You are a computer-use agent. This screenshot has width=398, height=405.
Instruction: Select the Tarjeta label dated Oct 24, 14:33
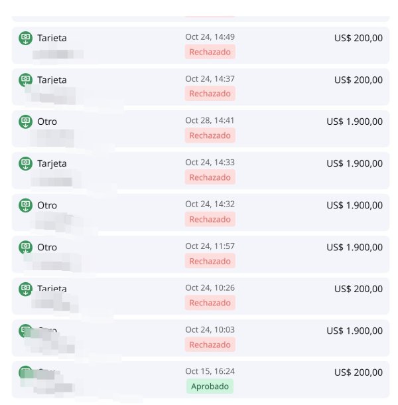52,163
